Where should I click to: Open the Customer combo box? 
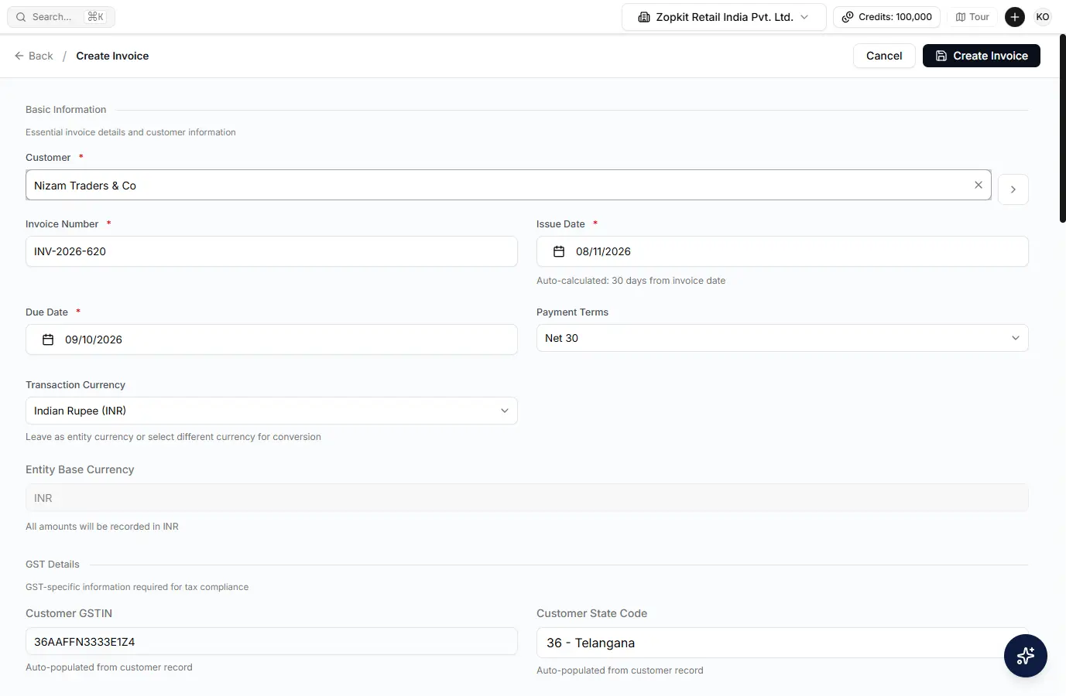tap(508, 185)
